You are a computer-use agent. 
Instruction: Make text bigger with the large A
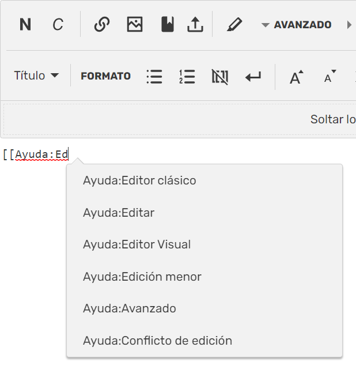[296, 77]
